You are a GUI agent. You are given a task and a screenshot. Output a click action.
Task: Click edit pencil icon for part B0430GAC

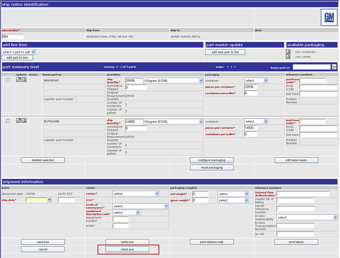(19, 80)
